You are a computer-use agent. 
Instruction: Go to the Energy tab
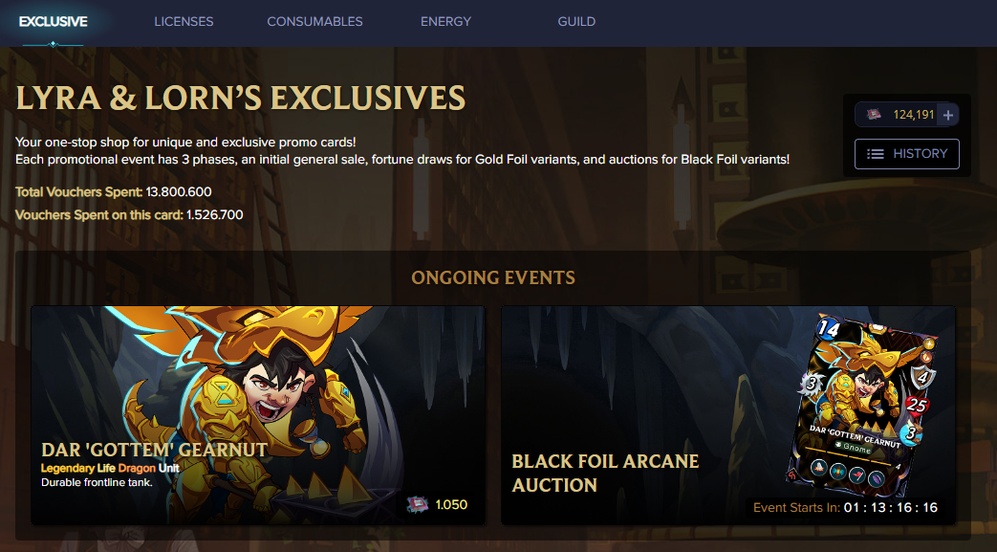coord(446,21)
